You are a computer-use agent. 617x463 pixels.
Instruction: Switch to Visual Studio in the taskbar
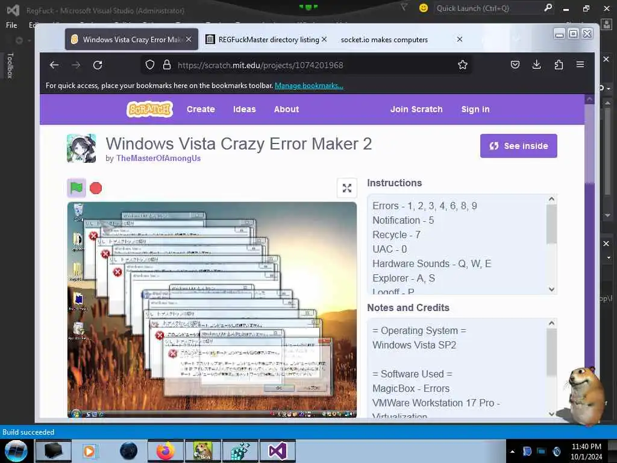tap(277, 451)
